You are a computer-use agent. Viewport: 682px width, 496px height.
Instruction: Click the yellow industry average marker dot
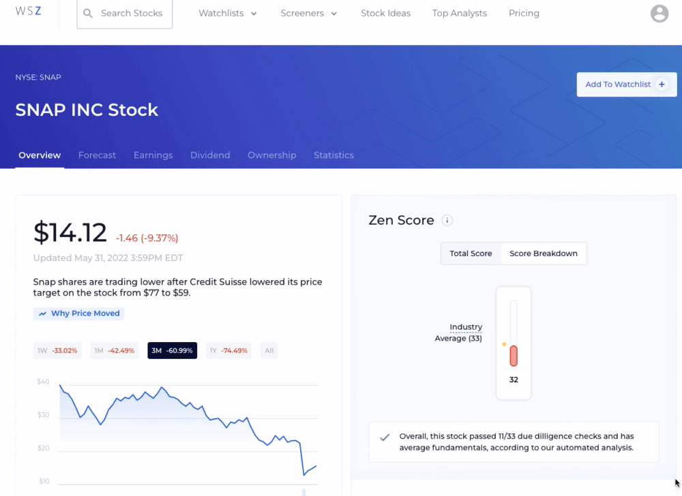coord(504,344)
